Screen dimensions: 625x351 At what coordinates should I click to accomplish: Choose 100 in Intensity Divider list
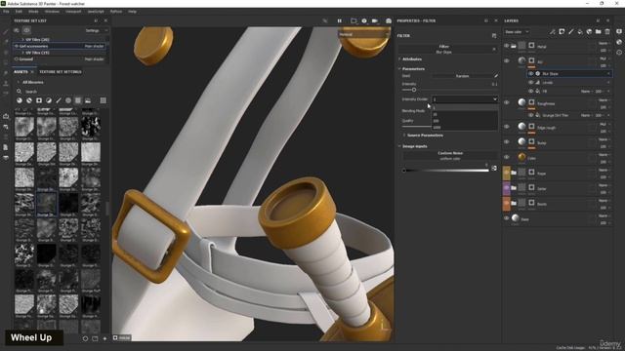pyautogui.click(x=465, y=121)
